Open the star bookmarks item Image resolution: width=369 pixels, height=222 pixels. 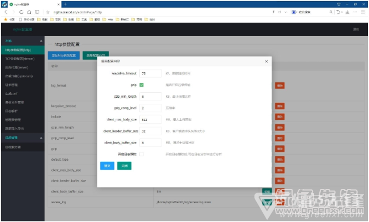coord(9,19)
